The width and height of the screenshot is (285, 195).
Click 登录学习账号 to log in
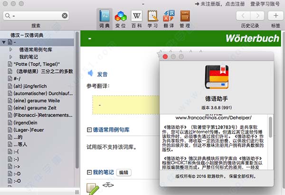point(265,4)
